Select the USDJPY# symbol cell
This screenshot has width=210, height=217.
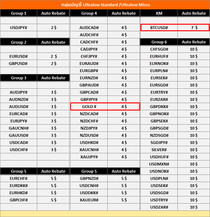pos(19,27)
